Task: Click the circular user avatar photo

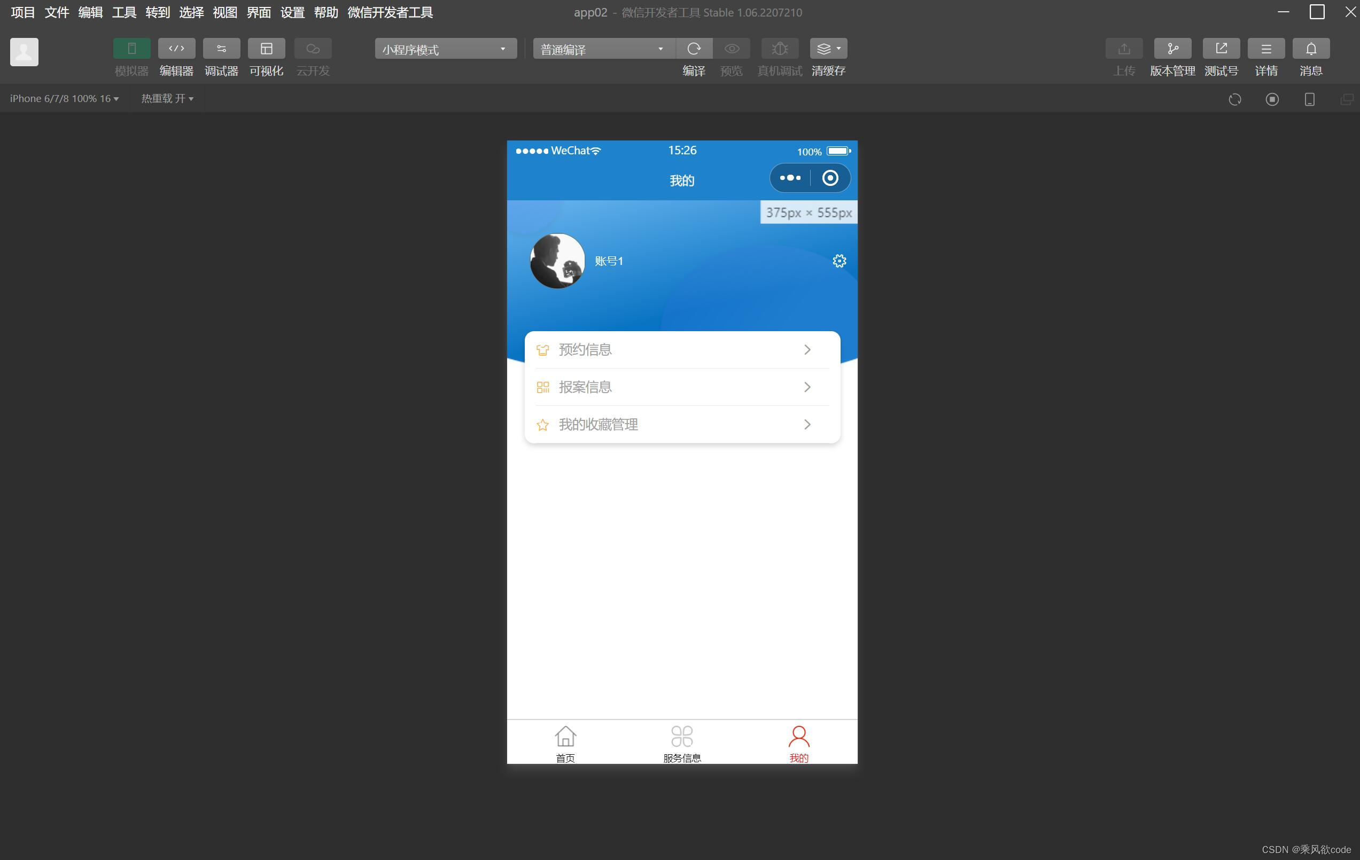Action: tap(557, 261)
